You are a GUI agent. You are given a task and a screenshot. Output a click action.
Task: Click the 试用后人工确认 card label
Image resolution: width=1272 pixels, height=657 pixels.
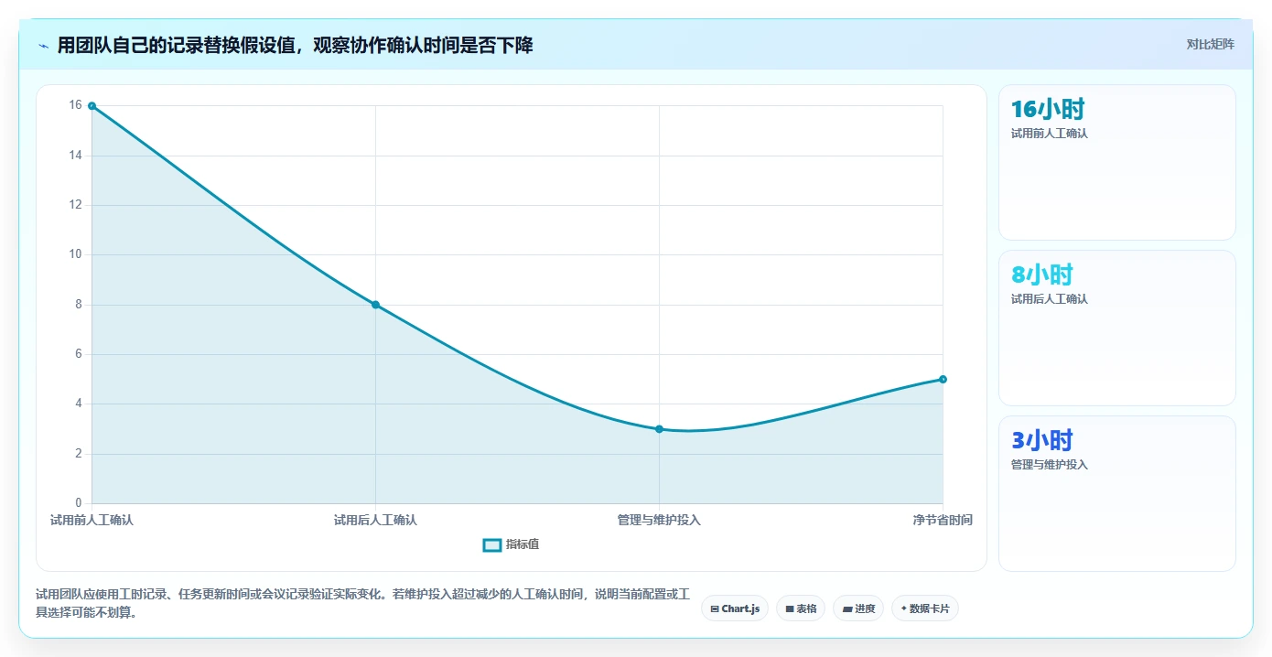coord(1050,299)
